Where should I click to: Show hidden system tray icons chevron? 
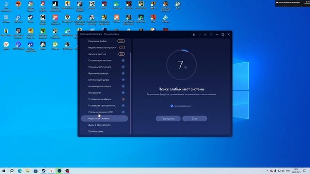point(267,171)
